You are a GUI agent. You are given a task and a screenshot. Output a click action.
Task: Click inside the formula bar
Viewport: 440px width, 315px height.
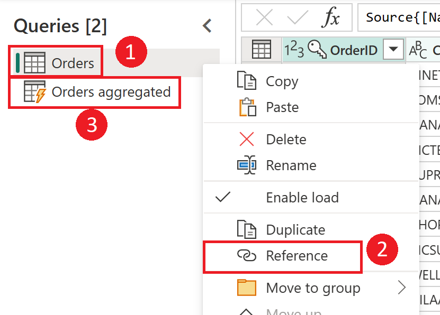pos(402,16)
